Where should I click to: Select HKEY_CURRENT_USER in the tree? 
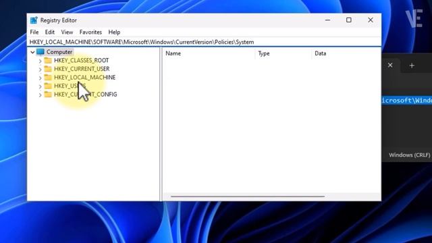coord(82,69)
